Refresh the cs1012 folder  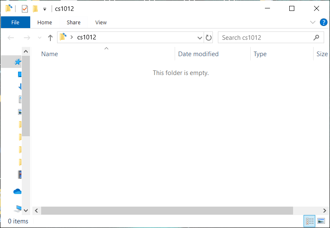(209, 38)
